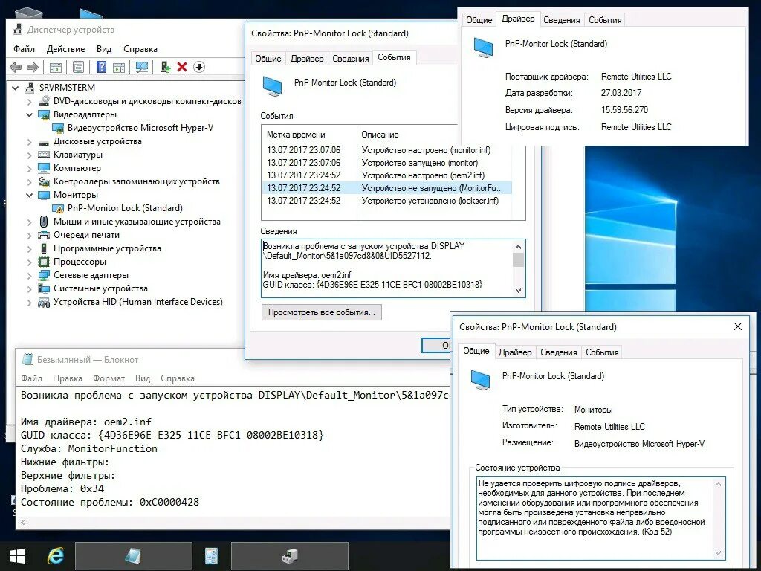Switch to Драйвер tab in events properties window
Viewport: 761px width, 571px height.
point(307,58)
